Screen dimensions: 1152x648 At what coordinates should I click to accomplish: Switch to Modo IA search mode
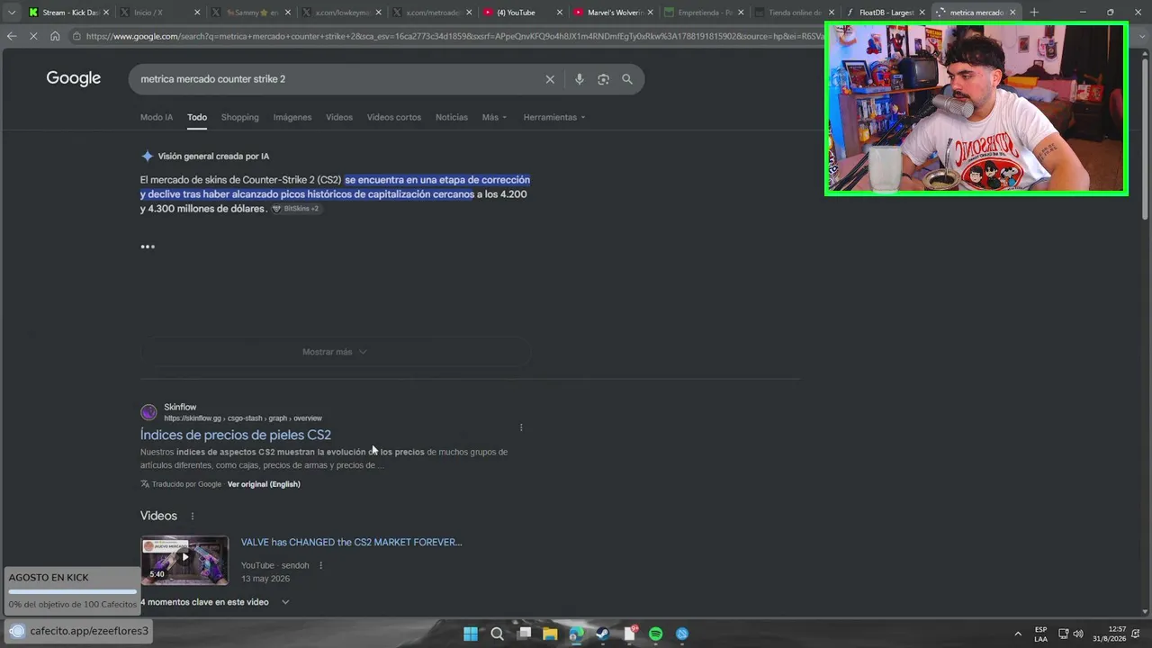pyautogui.click(x=157, y=117)
